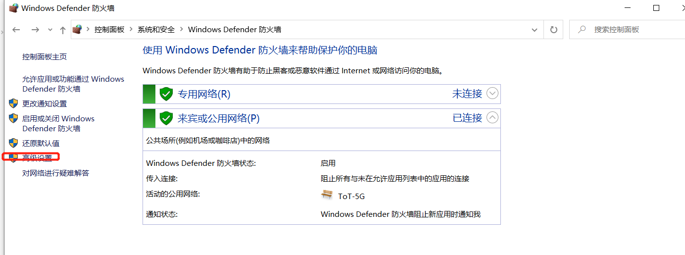Viewport: 685px width, 255px height.
Task: Open 允许应用或功能通过 Windows Defender 防火墙
Action: tap(73, 84)
